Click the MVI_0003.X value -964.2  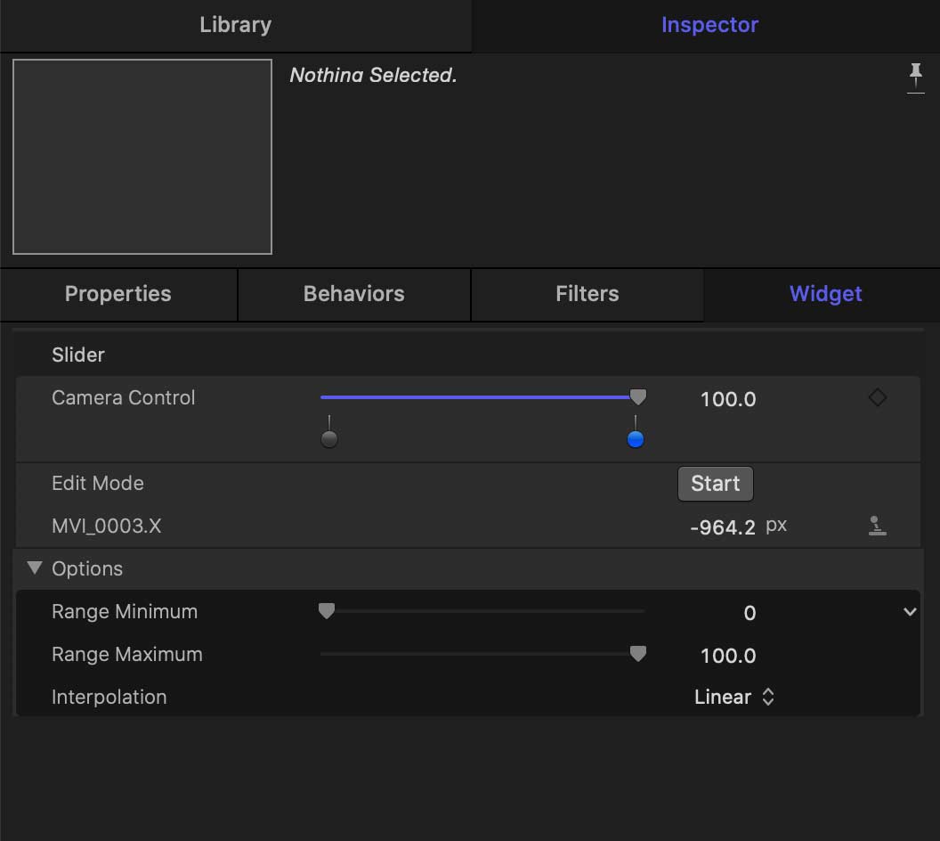tap(723, 527)
